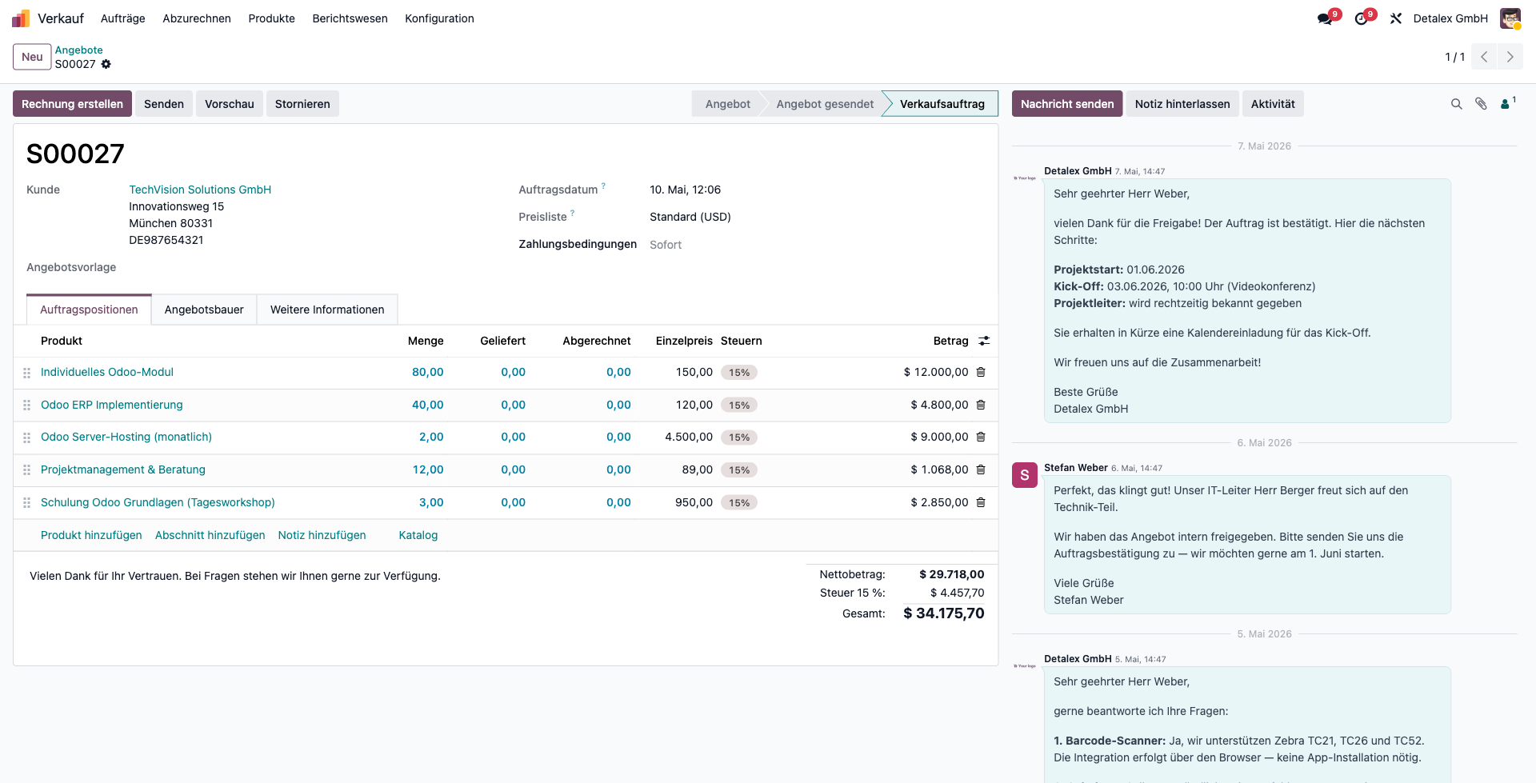Click the unit price 950,00 for Schulung
Screen dimensions: 1536x783
point(694,502)
